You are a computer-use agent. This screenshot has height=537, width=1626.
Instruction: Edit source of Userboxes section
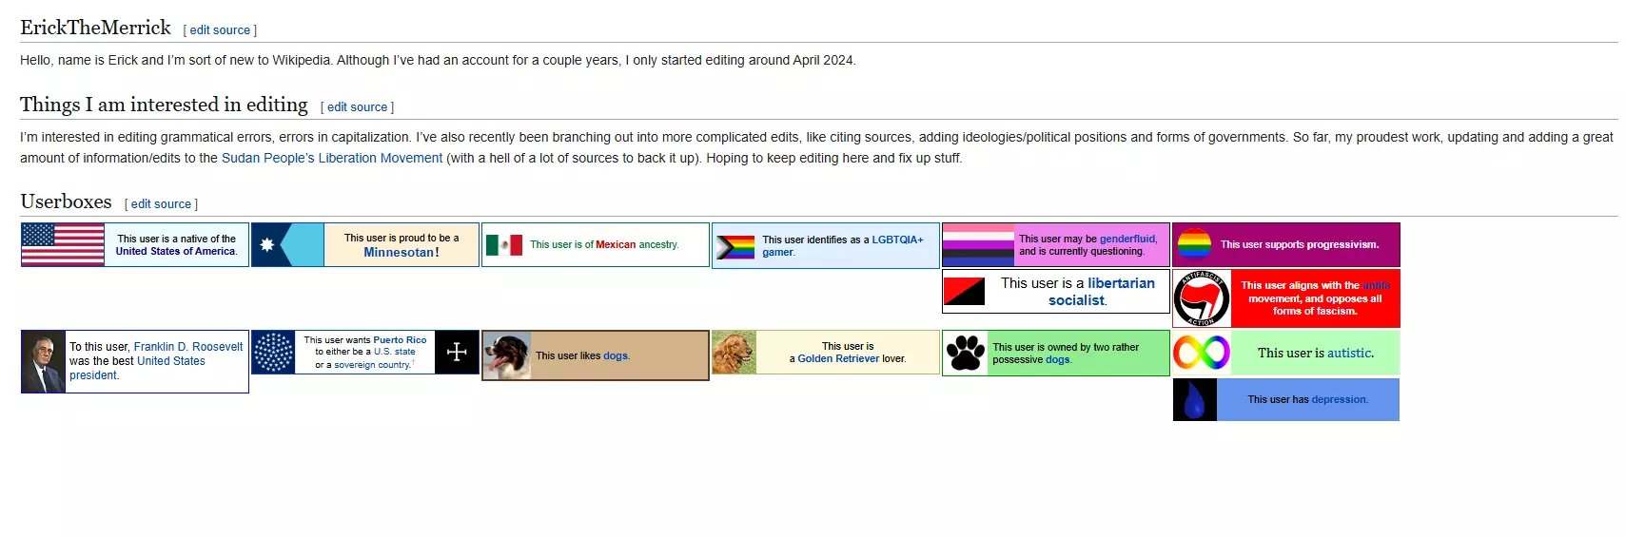pyautogui.click(x=161, y=204)
